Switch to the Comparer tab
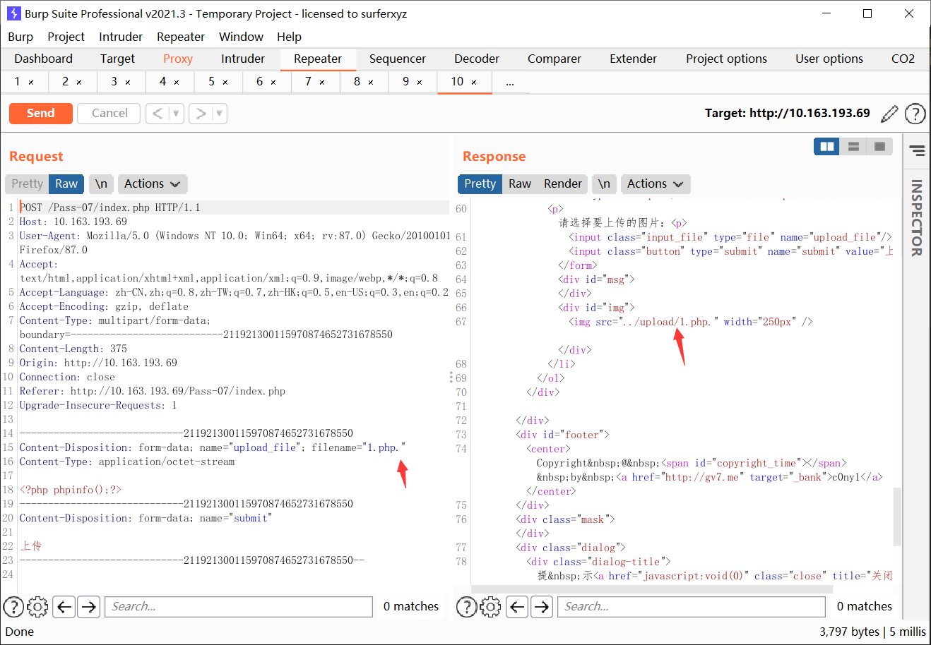931x645 pixels. [x=555, y=59]
